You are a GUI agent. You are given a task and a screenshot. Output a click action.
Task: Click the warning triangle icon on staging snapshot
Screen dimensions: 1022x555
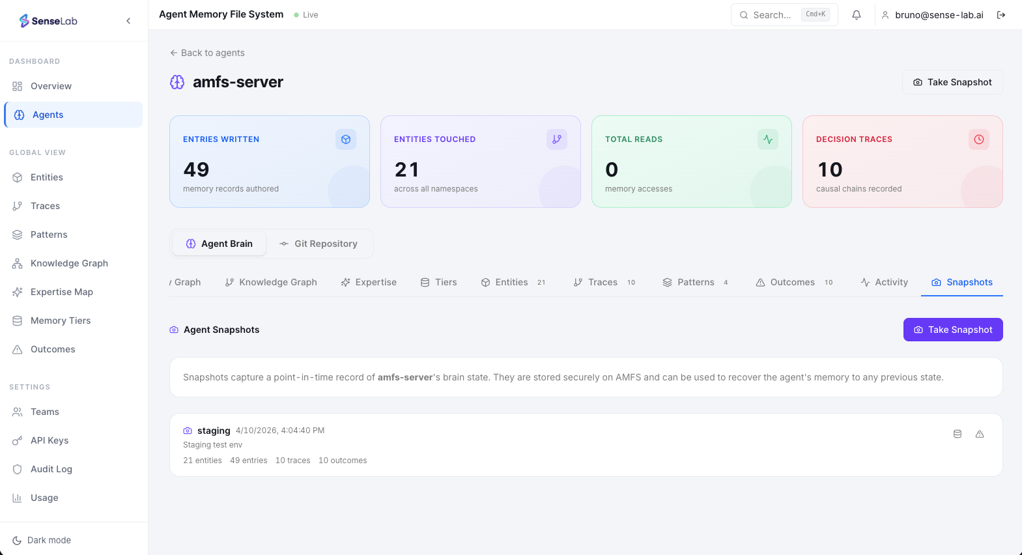tap(979, 434)
